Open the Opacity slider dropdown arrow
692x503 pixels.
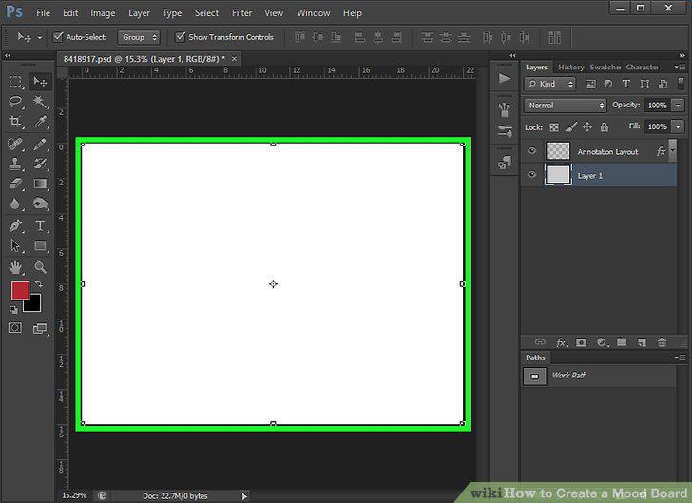coord(678,106)
